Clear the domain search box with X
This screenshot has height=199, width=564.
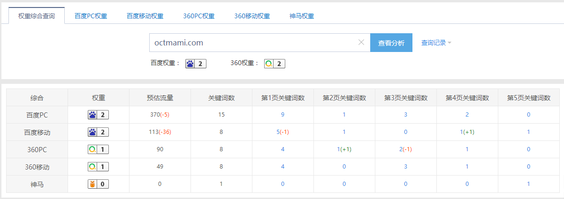point(361,43)
